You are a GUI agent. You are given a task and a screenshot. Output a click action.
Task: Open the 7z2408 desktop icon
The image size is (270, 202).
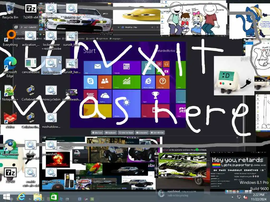click(10, 175)
